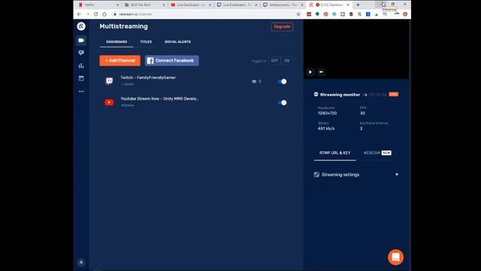The width and height of the screenshot is (481, 271).
Task: Click the Streaming monitor heading
Action: [x=340, y=95]
